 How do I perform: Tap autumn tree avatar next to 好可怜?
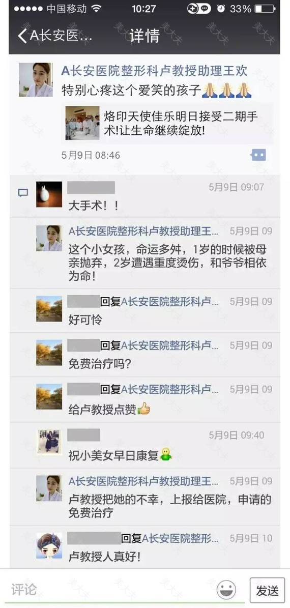[49, 309]
